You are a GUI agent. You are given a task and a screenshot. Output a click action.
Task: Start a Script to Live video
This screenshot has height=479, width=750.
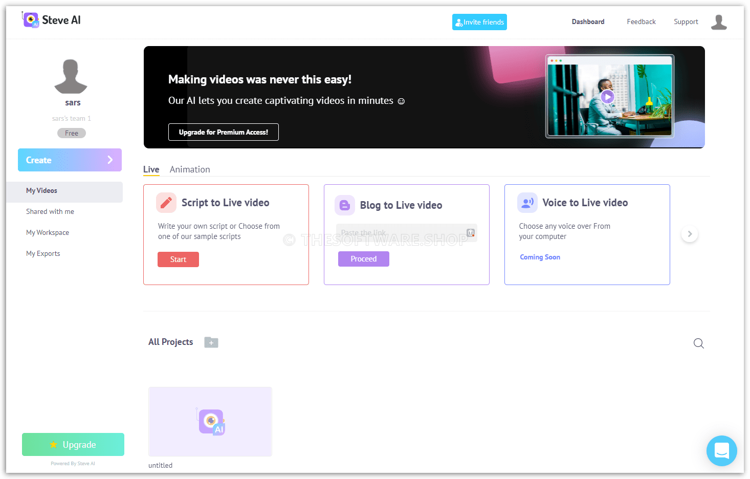[178, 259]
